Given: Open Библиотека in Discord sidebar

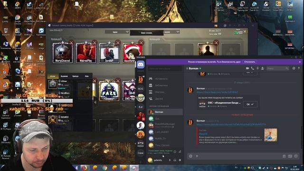Looking at the screenshot, I should coord(165,85).
